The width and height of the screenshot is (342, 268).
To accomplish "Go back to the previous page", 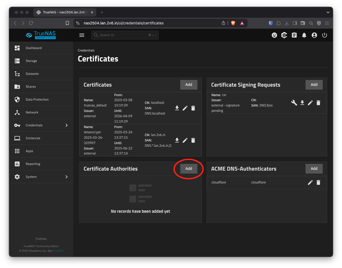I will [15, 23].
